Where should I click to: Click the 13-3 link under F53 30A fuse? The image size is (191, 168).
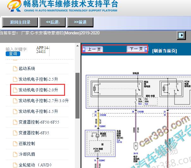146,104
